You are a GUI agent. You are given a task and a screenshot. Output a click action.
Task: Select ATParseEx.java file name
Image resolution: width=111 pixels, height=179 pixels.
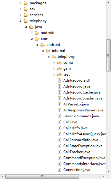(x=76, y=104)
